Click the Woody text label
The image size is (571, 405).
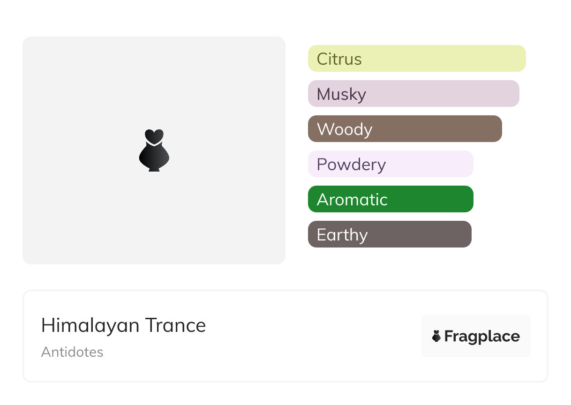(345, 129)
